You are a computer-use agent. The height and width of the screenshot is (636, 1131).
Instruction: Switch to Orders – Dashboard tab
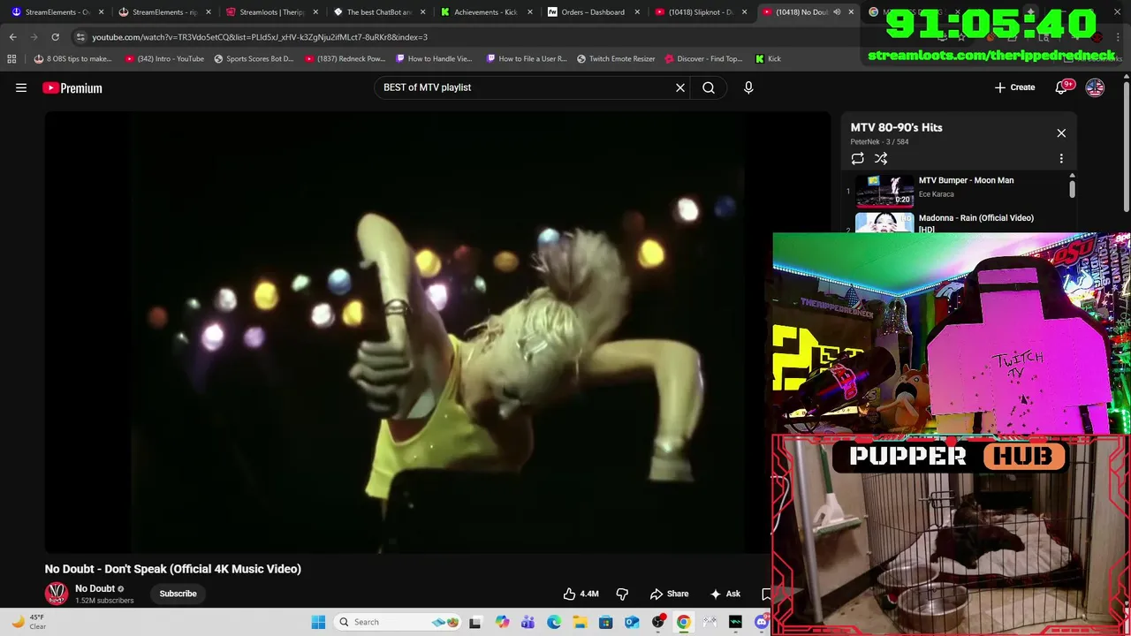coord(592,12)
